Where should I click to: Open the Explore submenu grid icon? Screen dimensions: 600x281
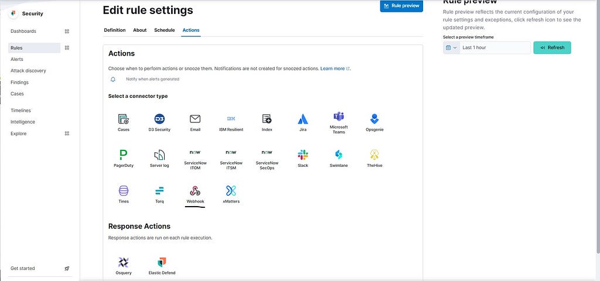coord(67,133)
